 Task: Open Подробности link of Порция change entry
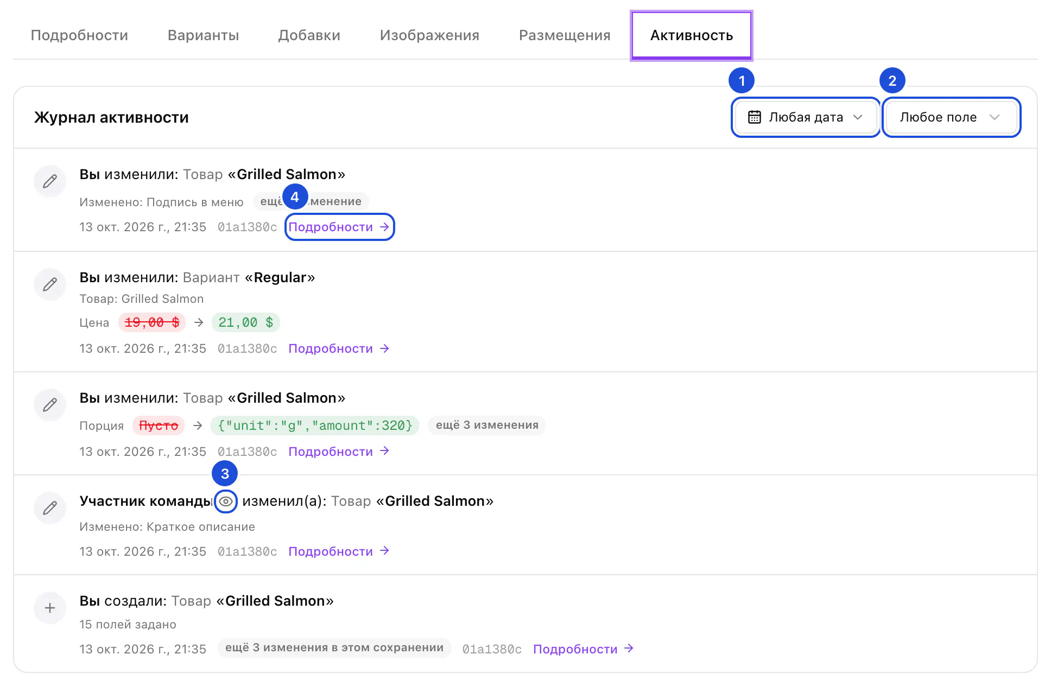(339, 452)
